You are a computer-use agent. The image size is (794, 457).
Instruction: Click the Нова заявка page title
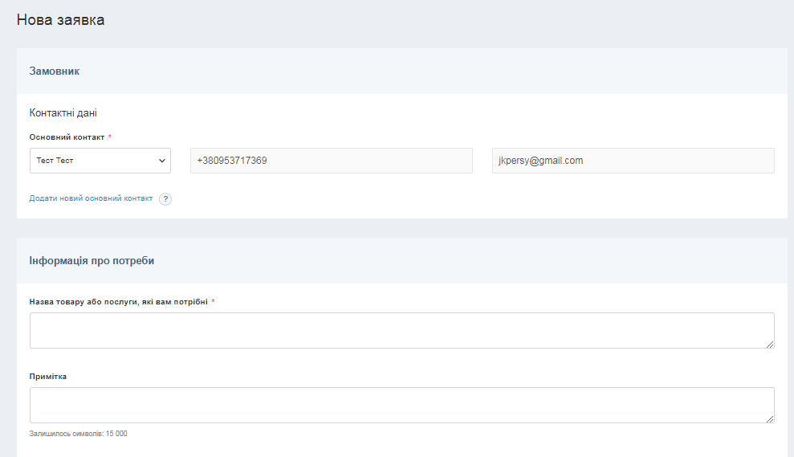pos(60,20)
